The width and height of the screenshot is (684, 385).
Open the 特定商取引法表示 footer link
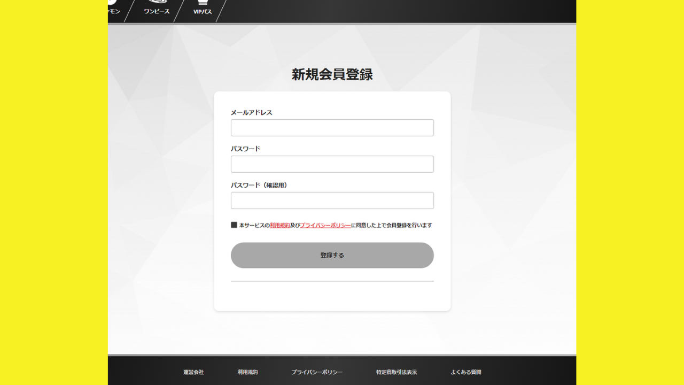pyautogui.click(x=397, y=372)
